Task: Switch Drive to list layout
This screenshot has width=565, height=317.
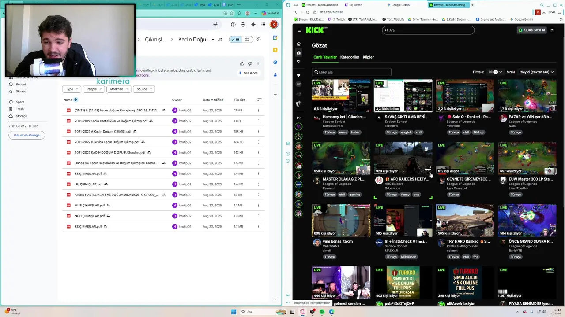Action: [x=235, y=39]
